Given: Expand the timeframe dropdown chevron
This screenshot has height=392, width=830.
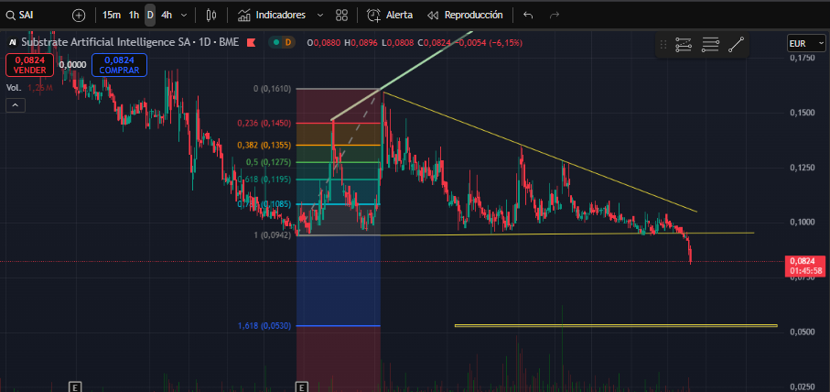Looking at the screenshot, I should [x=184, y=16].
